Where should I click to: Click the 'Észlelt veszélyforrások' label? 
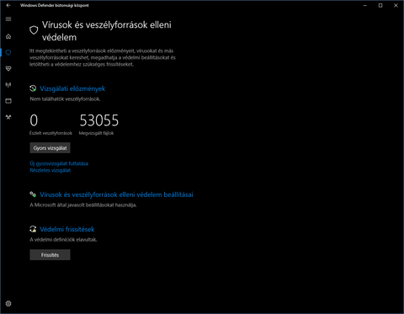50,133
